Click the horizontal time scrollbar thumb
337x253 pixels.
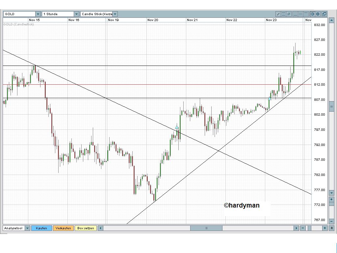click(x=206, y=228)
